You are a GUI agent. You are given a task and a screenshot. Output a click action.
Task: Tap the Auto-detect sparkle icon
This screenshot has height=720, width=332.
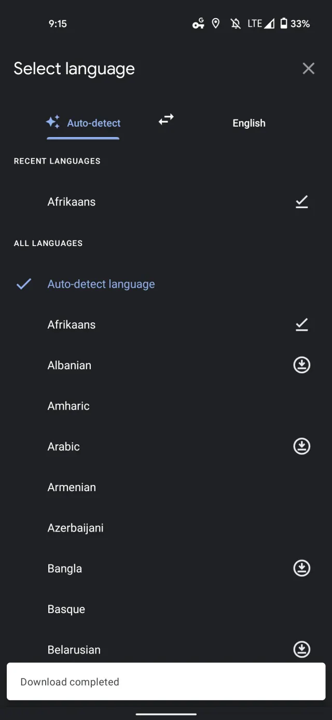pos(53,122)
